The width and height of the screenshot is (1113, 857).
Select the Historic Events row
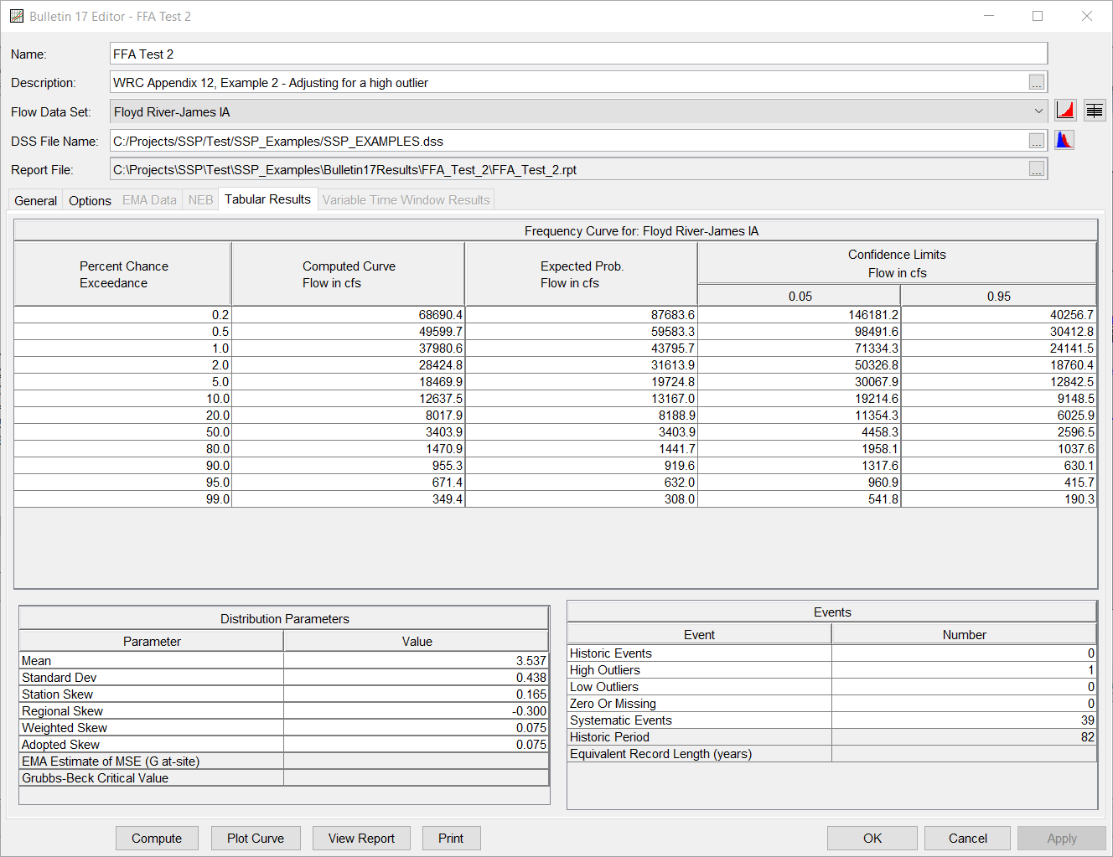(832, 653)
